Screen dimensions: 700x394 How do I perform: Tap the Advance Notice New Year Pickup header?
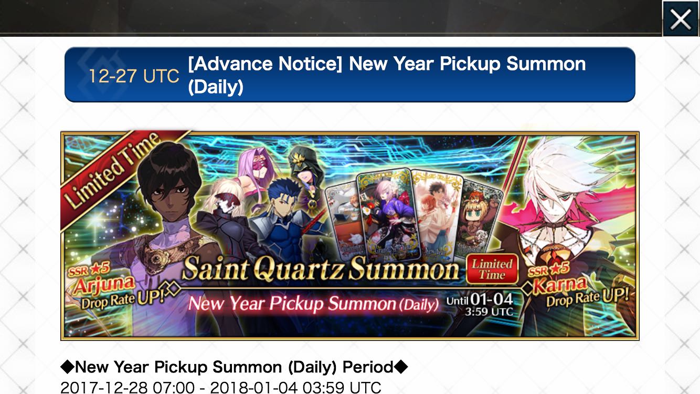click(387, 75)
